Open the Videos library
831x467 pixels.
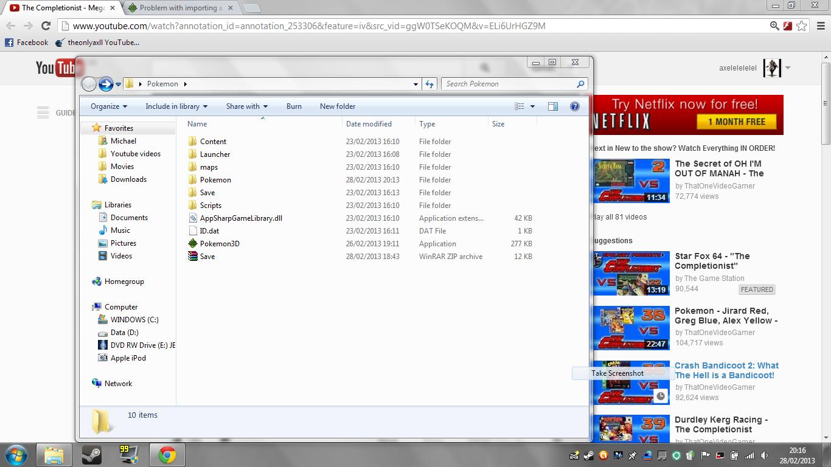click(121, 256)
